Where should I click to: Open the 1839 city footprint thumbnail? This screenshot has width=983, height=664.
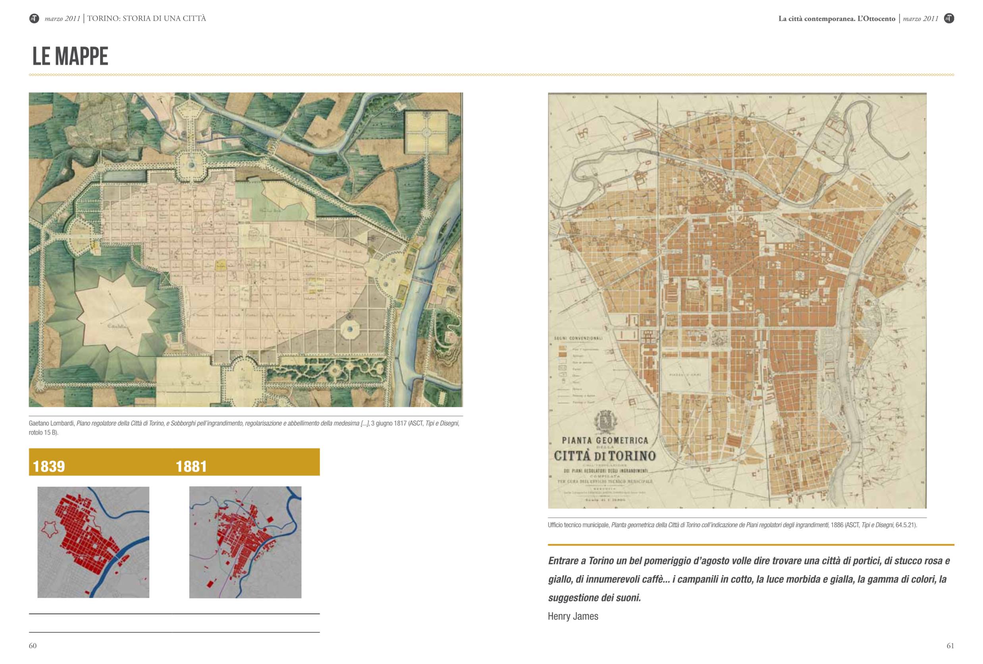point(93,542)
